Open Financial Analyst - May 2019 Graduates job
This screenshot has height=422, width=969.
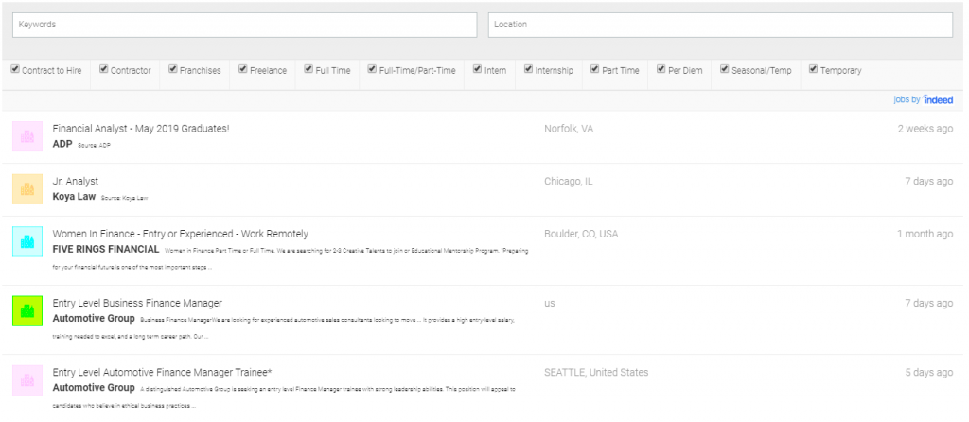click(x=141, y=129)
